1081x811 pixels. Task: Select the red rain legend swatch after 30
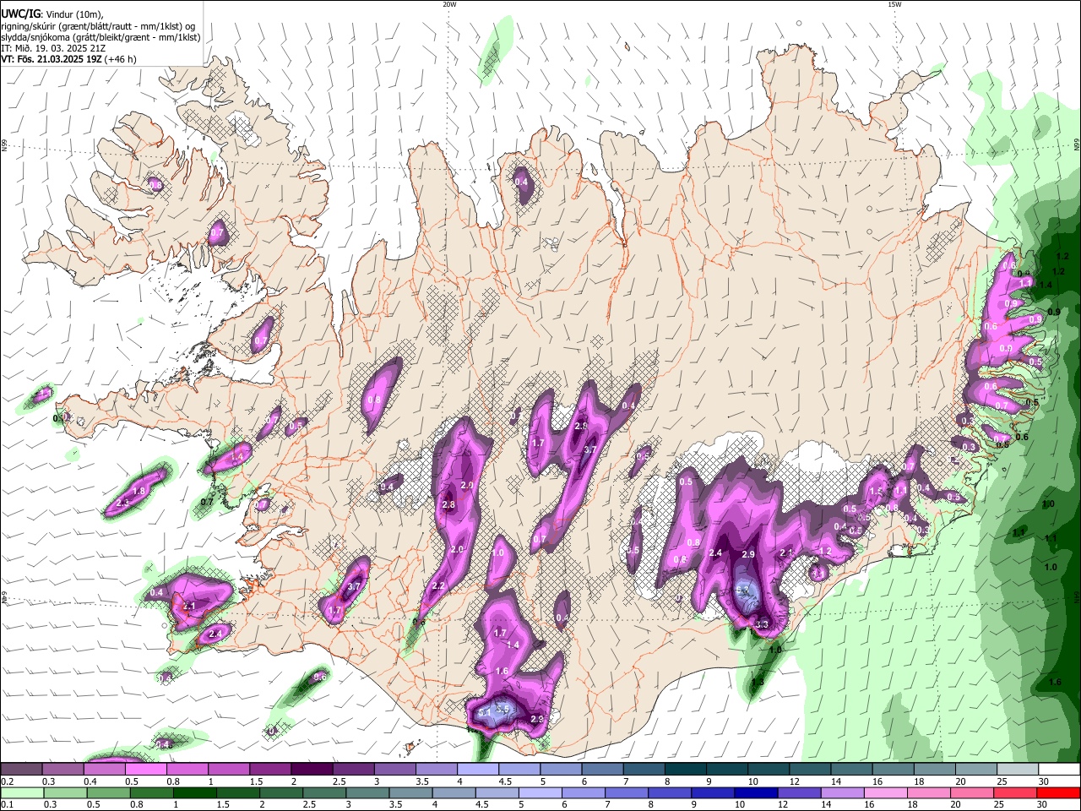point(1059,792)
